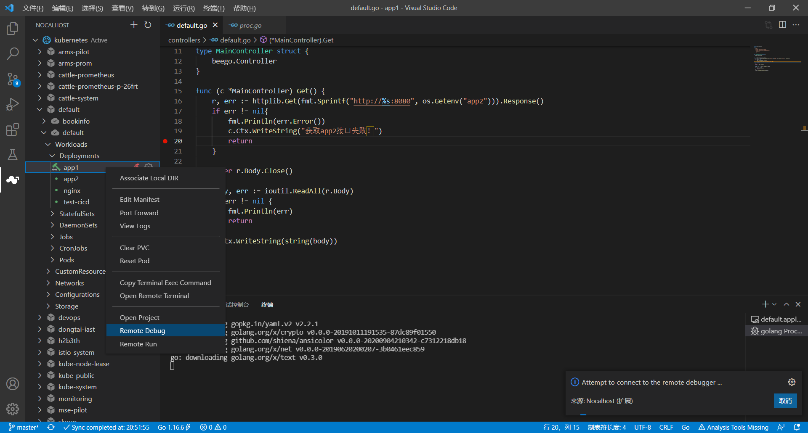Open the Extensions view

pyautogui.click(x=13, y=129)
